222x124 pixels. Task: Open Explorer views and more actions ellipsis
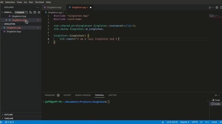[x=37, y=7]
